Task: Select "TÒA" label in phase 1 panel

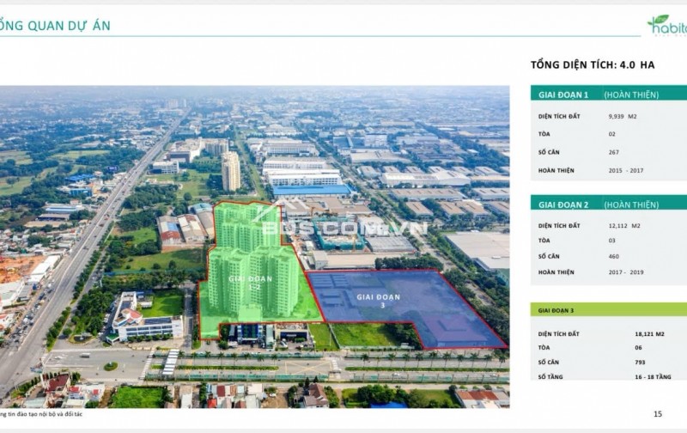Action: pyautogui.click(x=544, y=134)
